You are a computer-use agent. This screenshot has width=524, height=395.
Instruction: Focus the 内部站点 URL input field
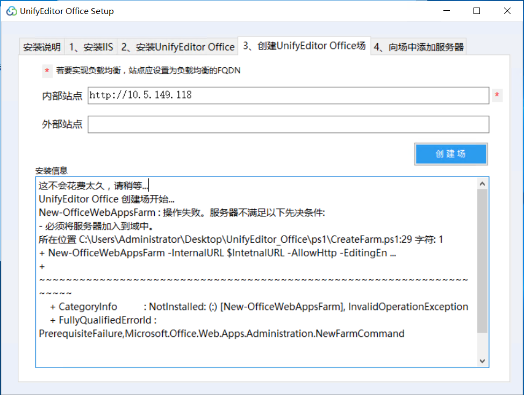point(289,95)
